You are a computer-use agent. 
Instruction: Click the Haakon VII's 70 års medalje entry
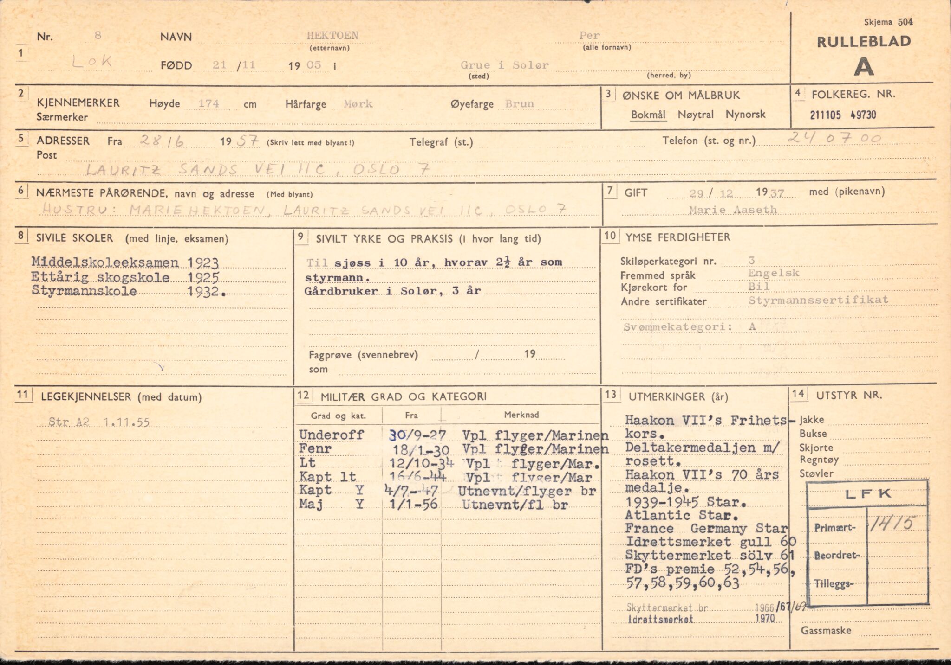pyautogui.click(x=702, y=481)
